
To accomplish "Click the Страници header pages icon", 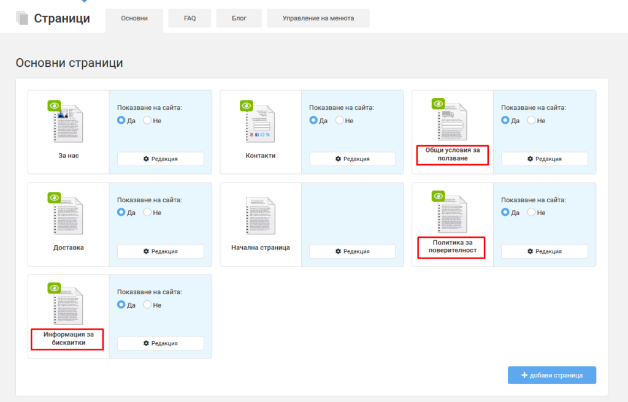I will click(23, 18).
